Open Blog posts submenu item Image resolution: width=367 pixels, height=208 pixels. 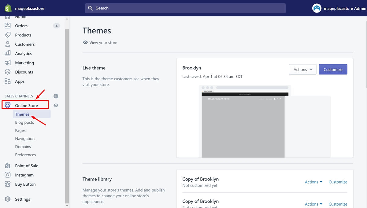coord(24,122)
